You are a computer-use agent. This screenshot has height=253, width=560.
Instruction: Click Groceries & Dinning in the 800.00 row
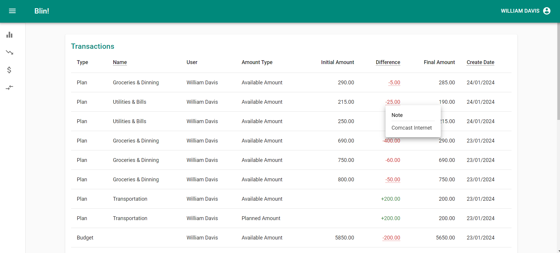pyautogui.click(x=136, y=180)
